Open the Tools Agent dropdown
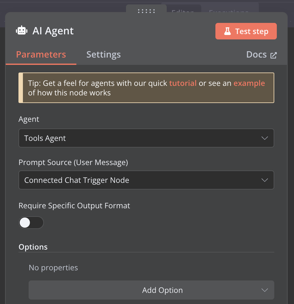294x304 pixels. (146, 138)
